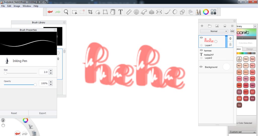
Task: Select the empty circle under the lagoon pen
Action: click(x=3, y=125)
